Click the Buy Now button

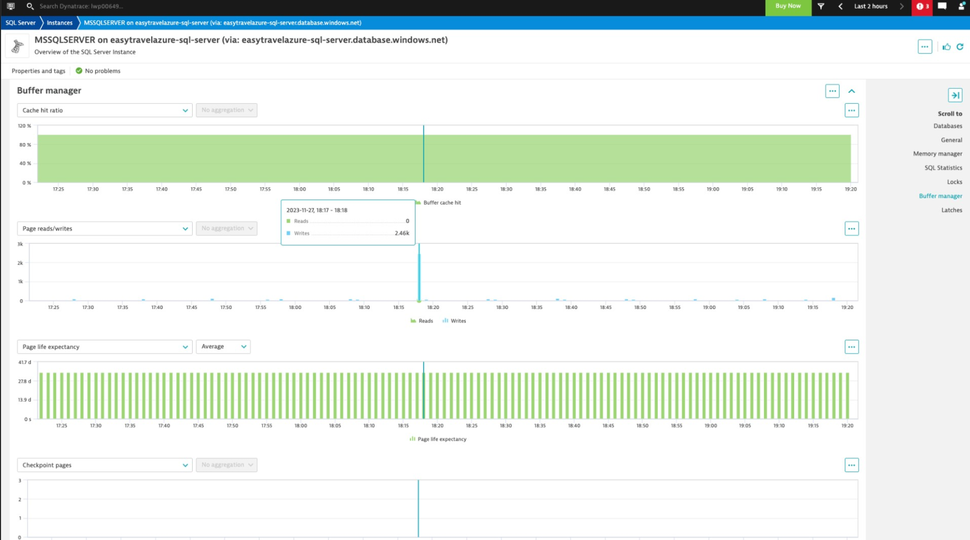787,7
